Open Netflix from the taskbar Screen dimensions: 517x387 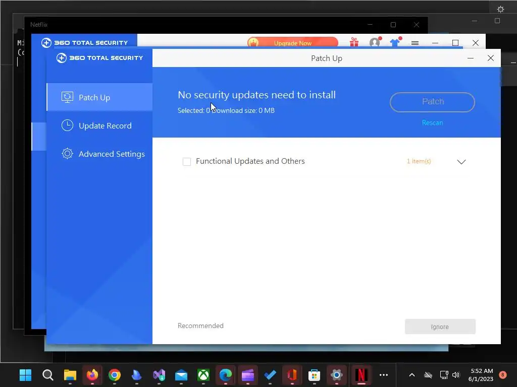pos(361,375)
